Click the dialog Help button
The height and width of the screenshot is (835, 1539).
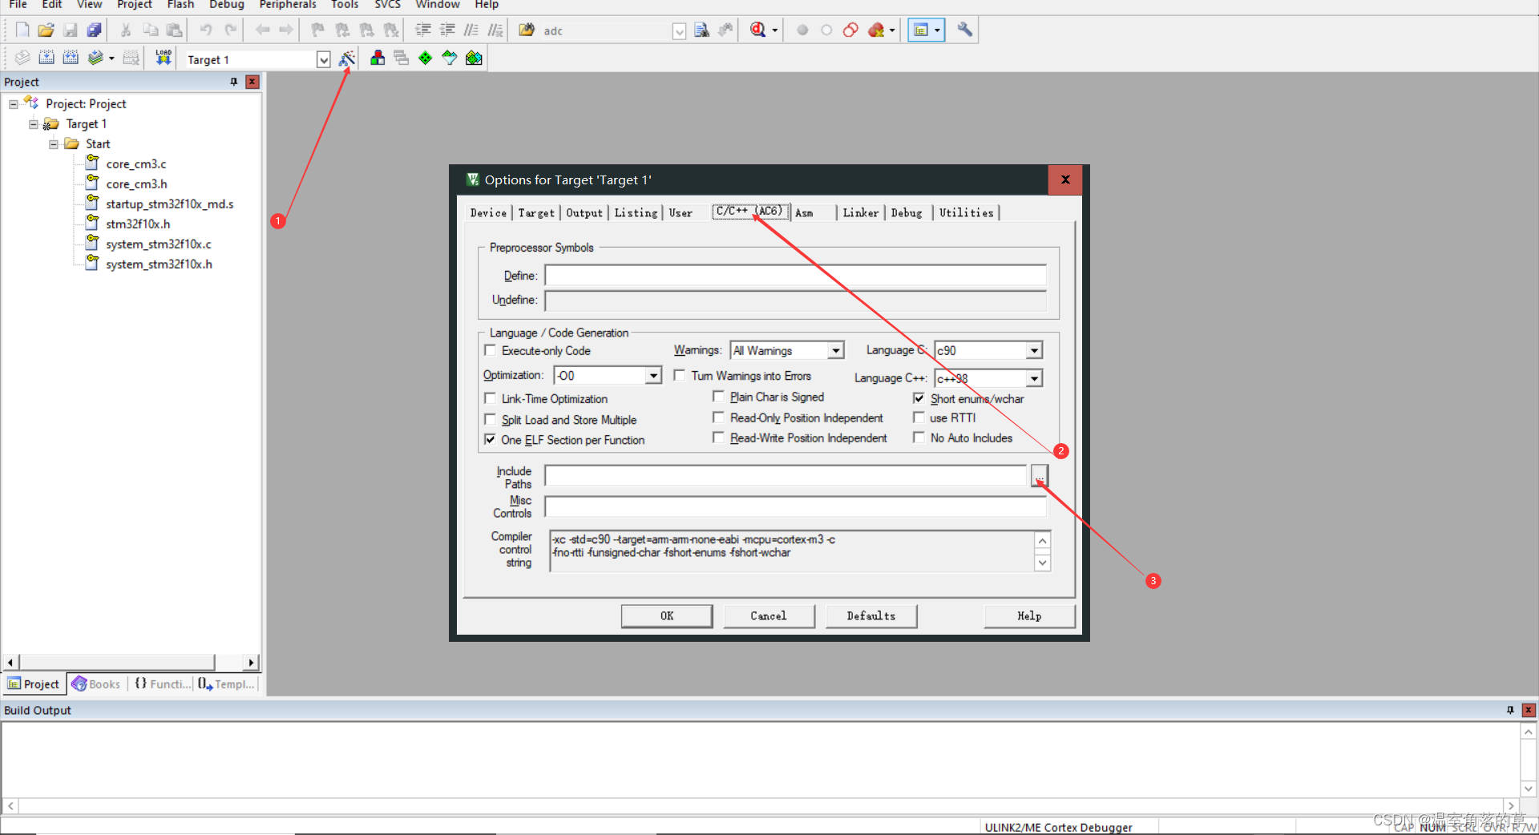point(1029,615)
